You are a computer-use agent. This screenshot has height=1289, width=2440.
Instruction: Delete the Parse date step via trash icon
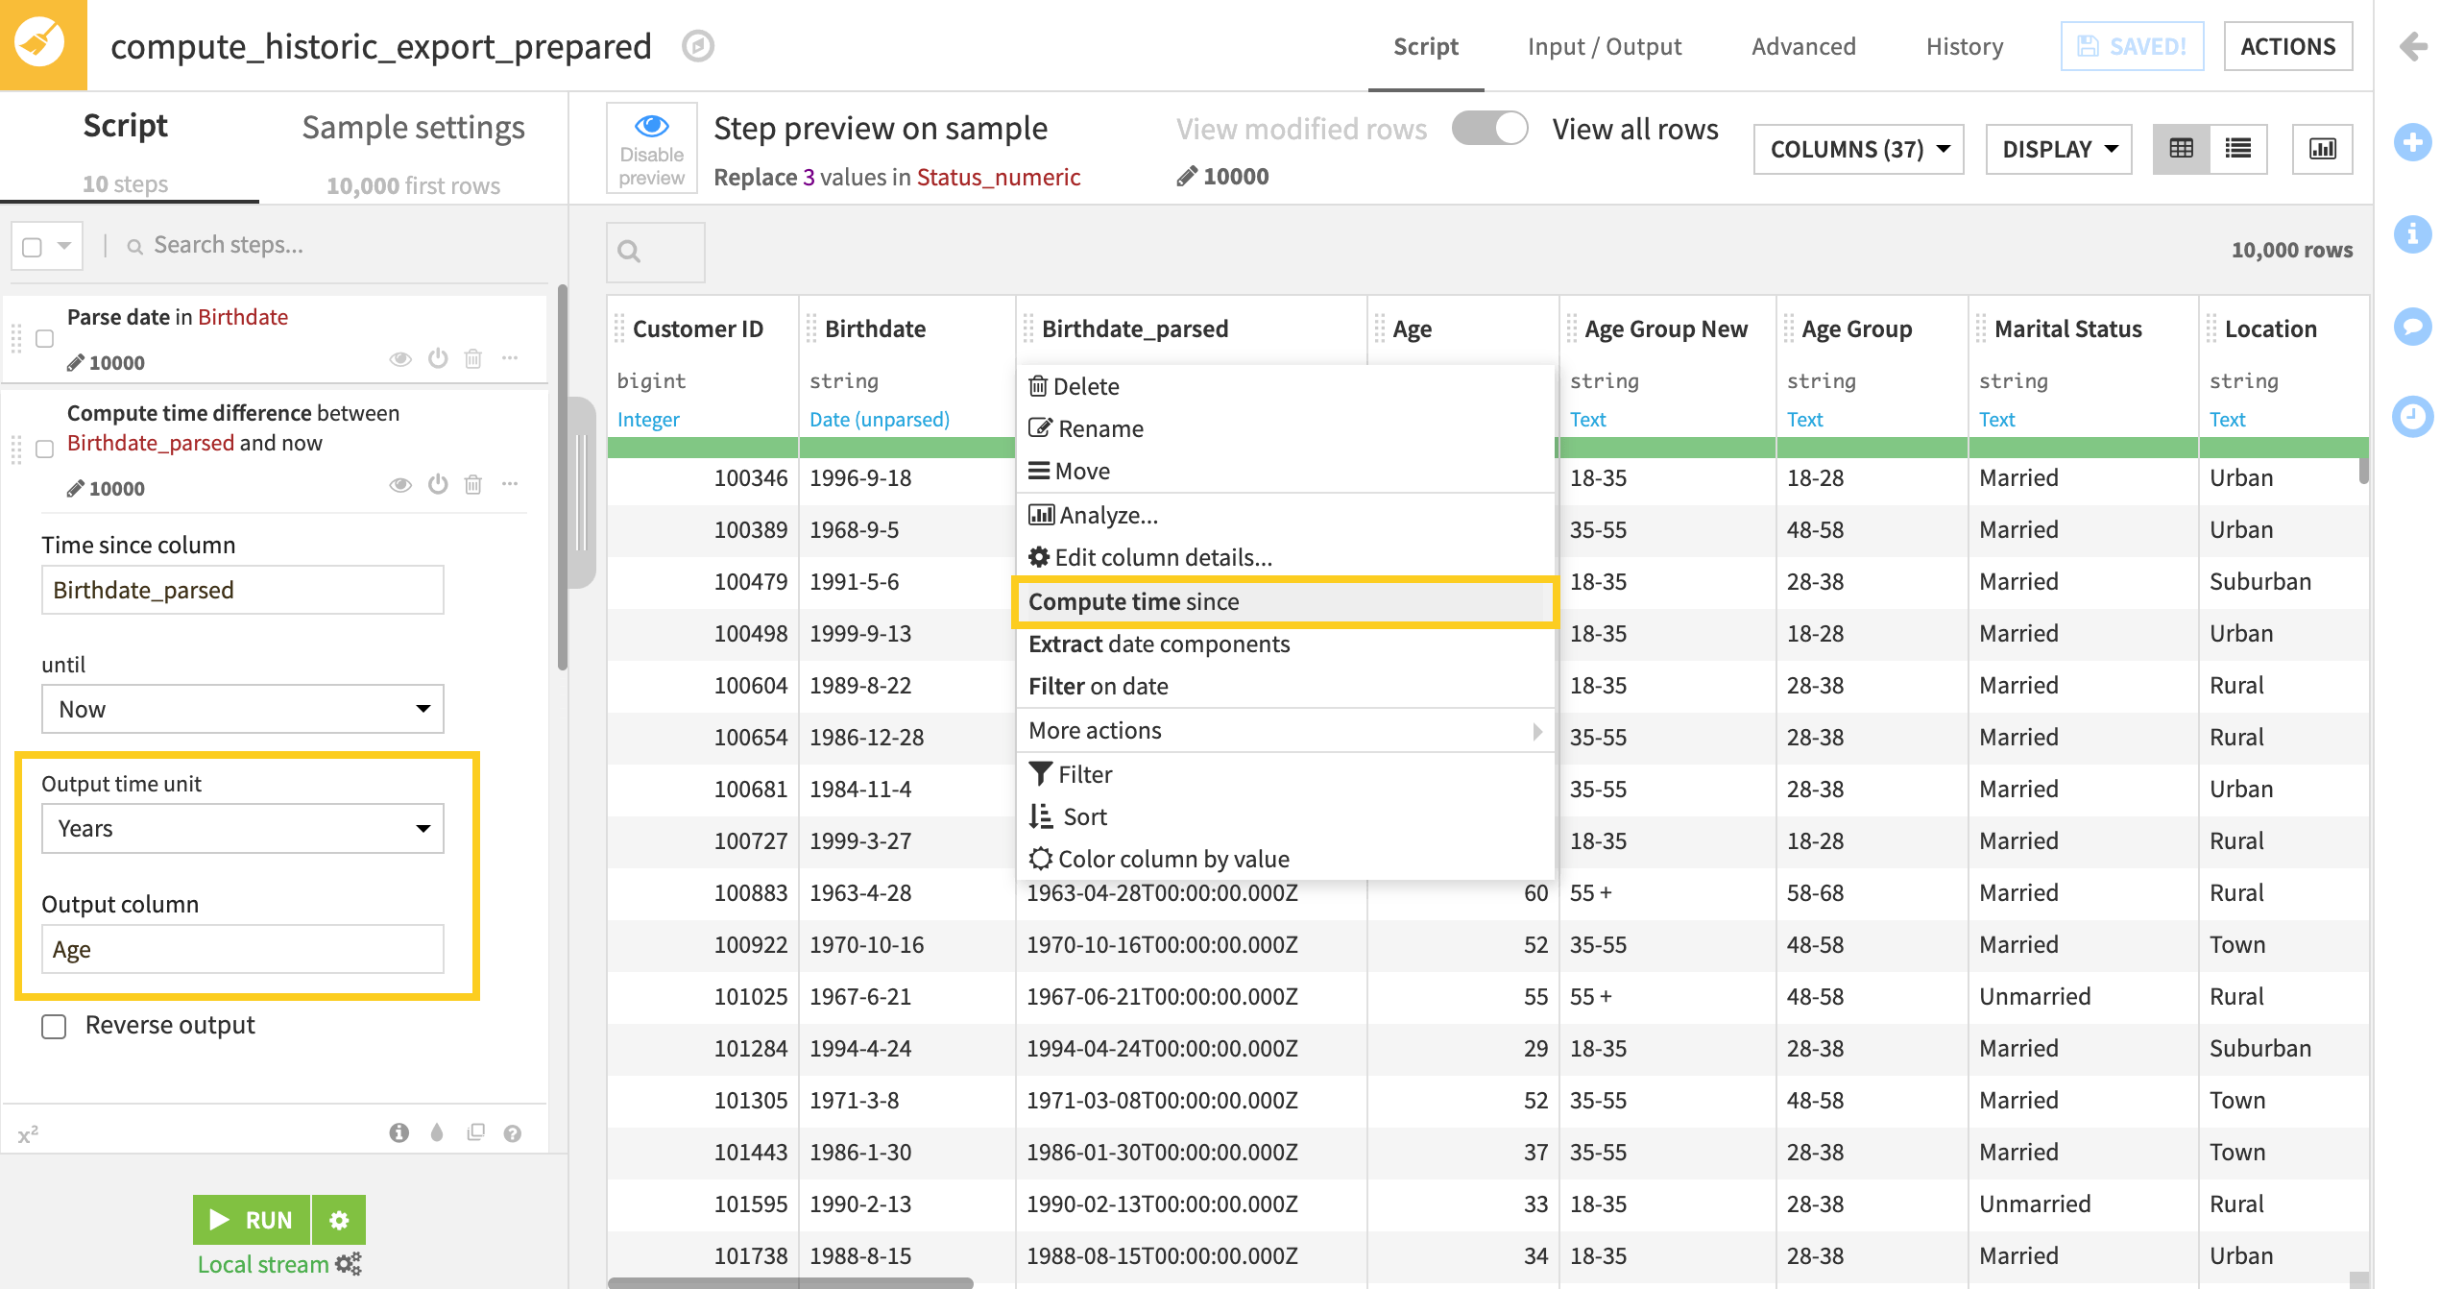pos(473,358)
